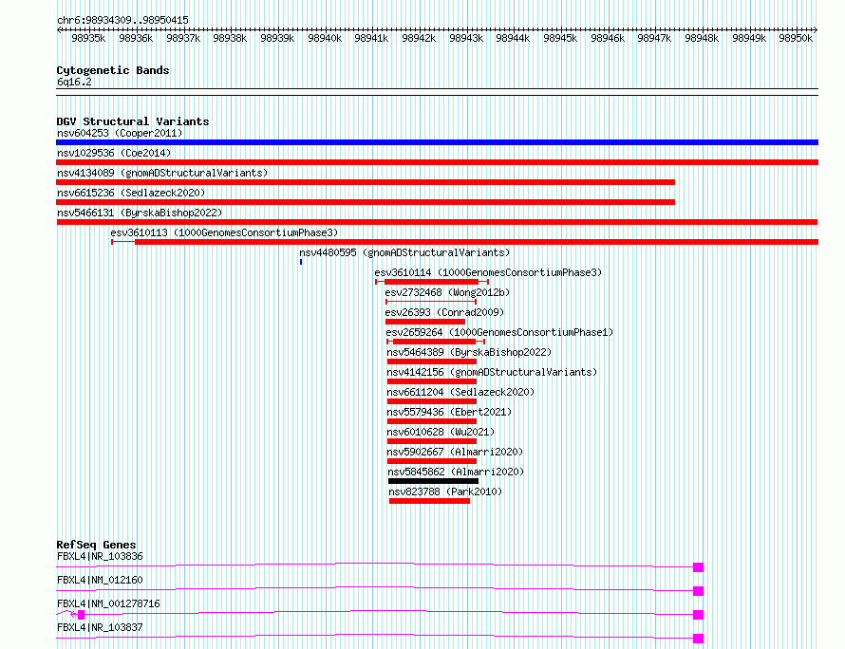845x649 pixels.
Task: Click the chr6:98934309..98950415 coordinate text
Action: tap(122, 20)
